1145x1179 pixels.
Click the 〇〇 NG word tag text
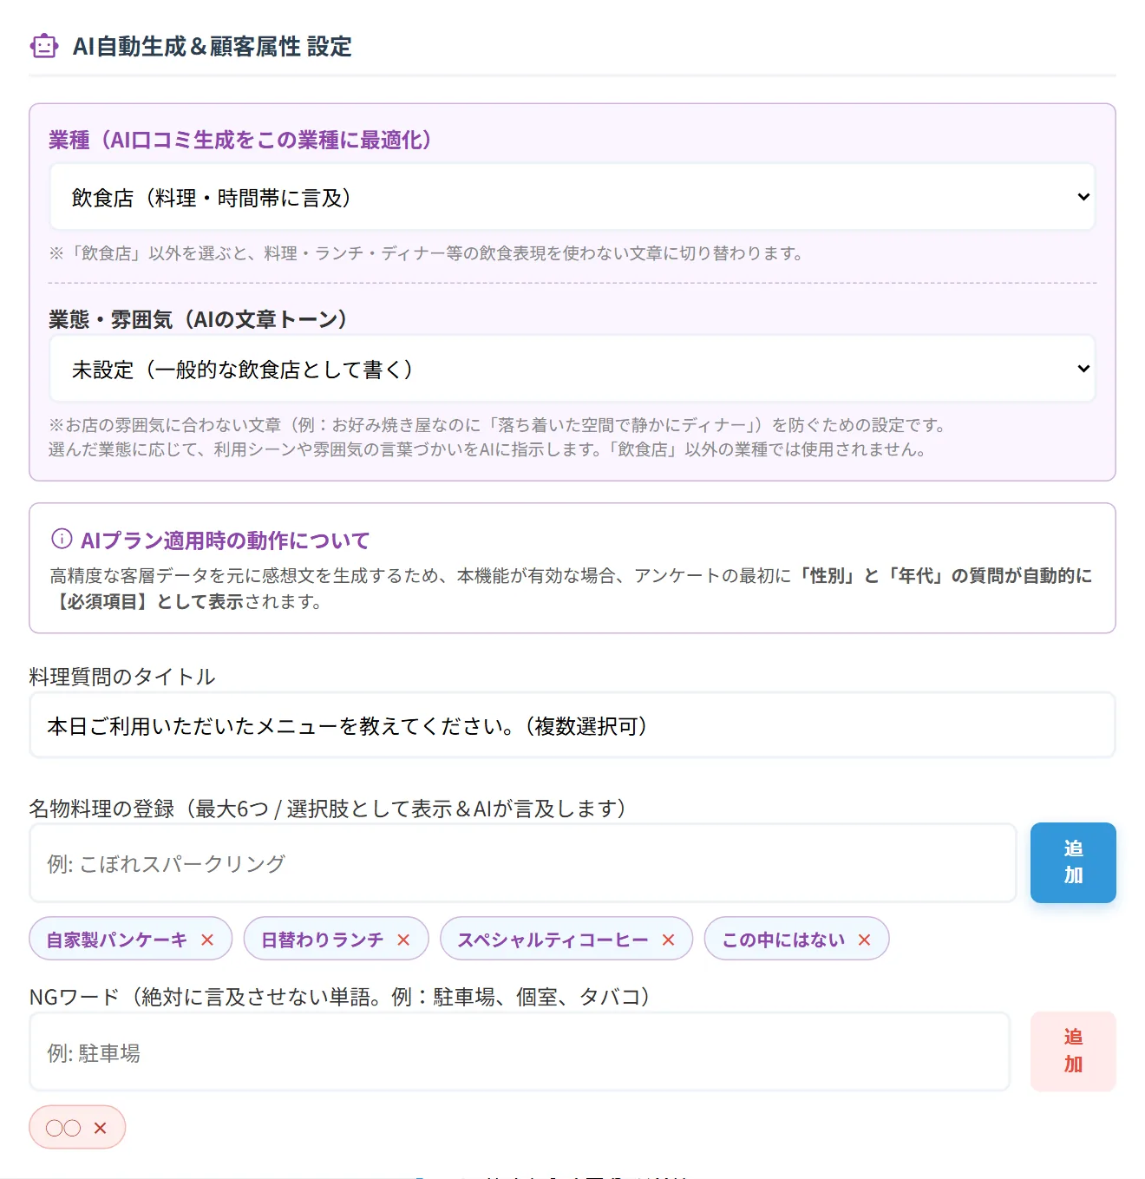(63, 1128)
